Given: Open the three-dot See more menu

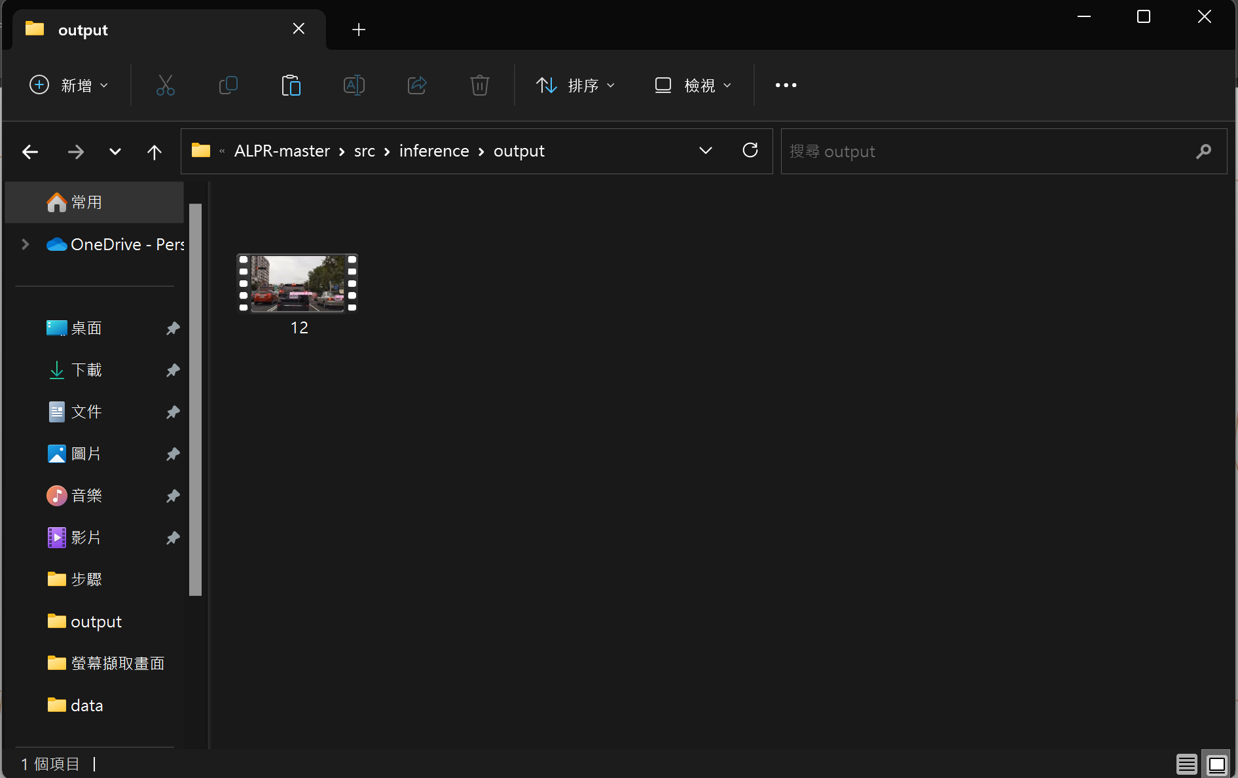Looking at the screenshot, I should click(x=786, y=85).
